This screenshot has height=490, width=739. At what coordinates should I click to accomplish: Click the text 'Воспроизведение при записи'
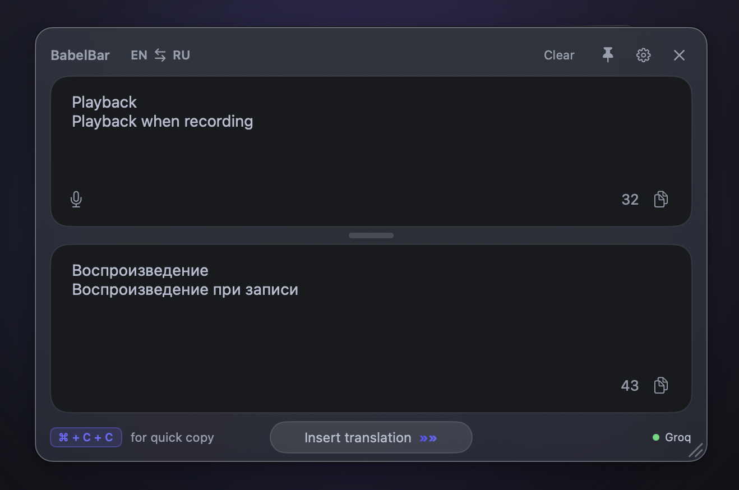(x=185, y=289)
